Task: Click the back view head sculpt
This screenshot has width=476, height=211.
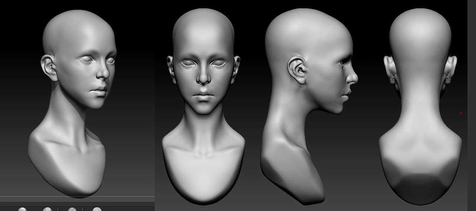Action: (x=420, y=107)
